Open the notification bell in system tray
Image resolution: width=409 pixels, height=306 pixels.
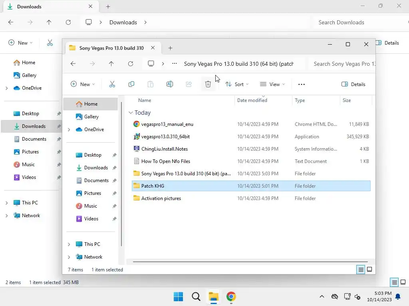point(398,296)
